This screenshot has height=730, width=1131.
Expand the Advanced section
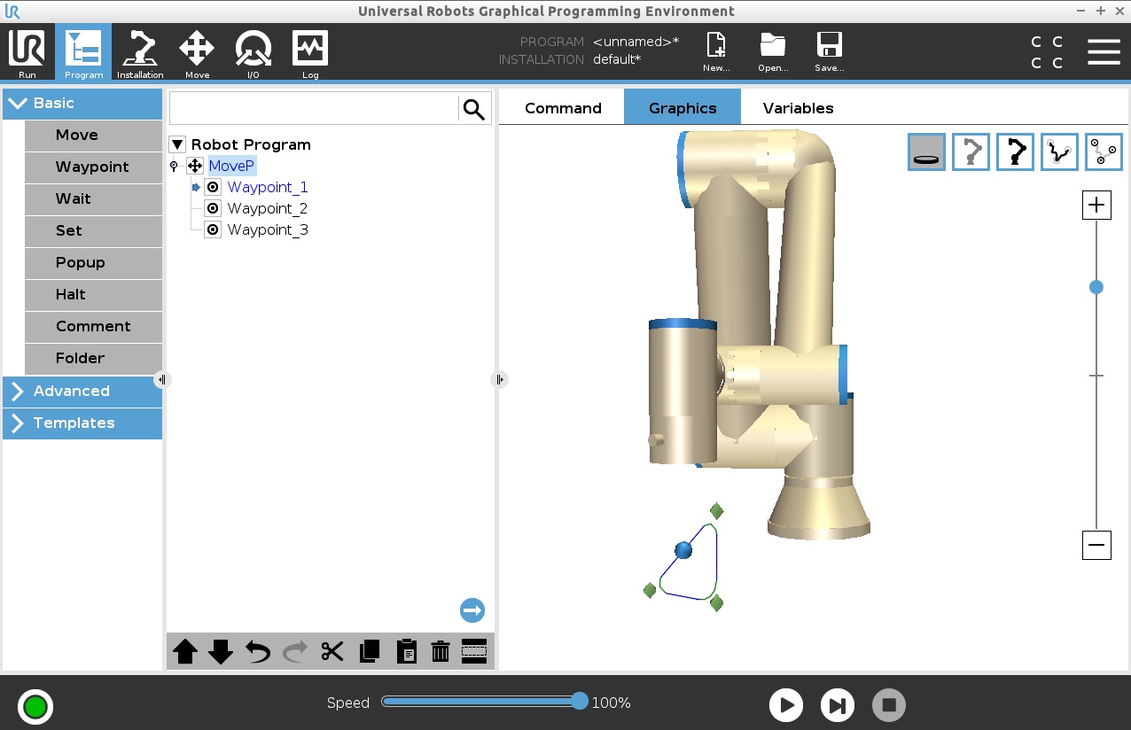[82, 392]
